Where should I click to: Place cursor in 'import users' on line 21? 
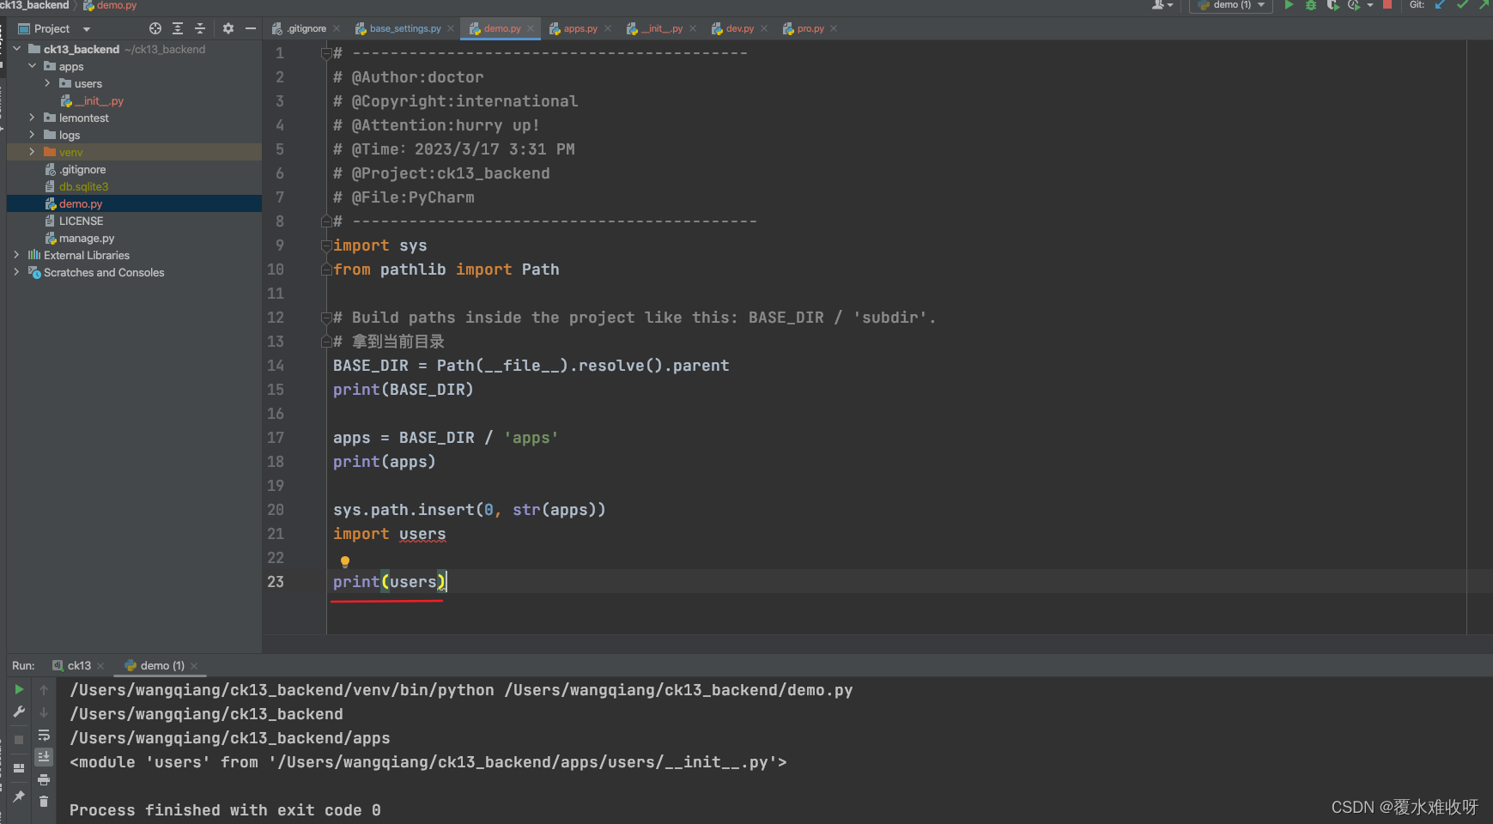point(390,534)
